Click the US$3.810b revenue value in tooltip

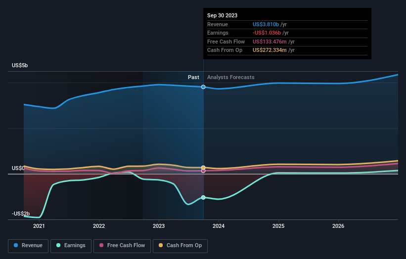(266, 24)
